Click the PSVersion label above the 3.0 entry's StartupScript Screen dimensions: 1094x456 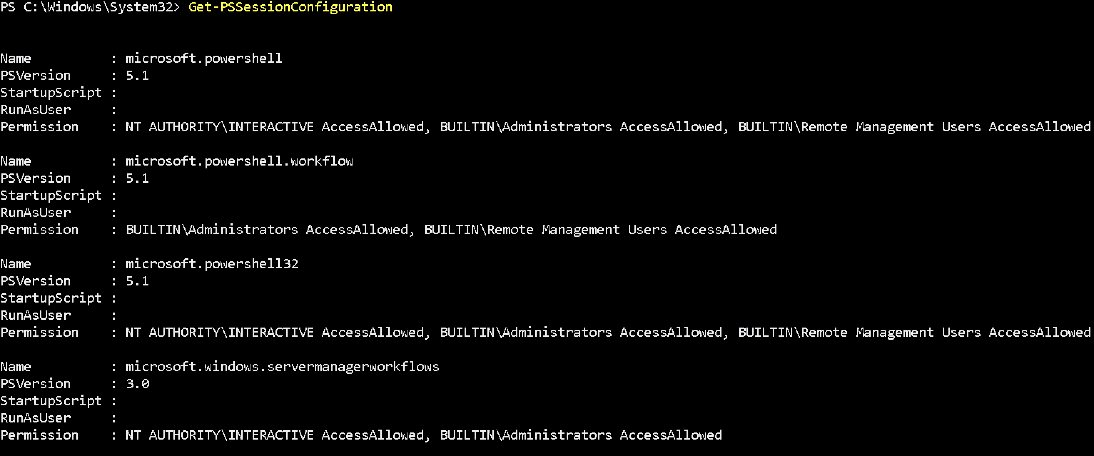coord(36,384)
